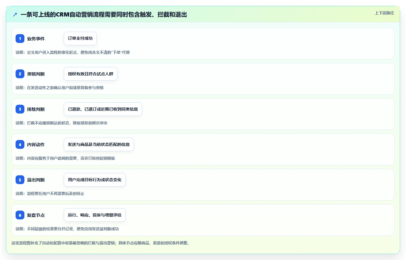The width and height of the screenshot is (406, 260).
Task: Click the 上下游路径 label in the header
Action: [384, 13]
